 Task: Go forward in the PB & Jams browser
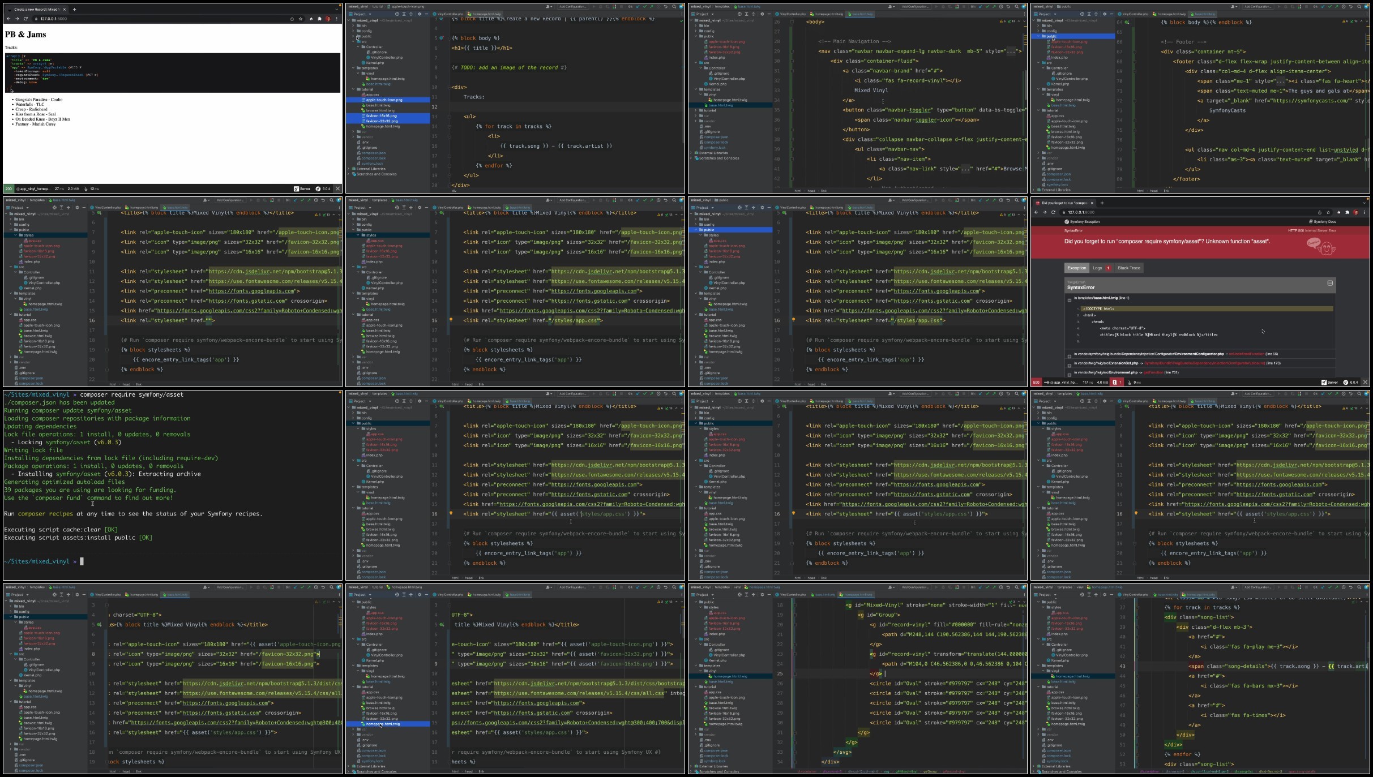pos(17,19)
